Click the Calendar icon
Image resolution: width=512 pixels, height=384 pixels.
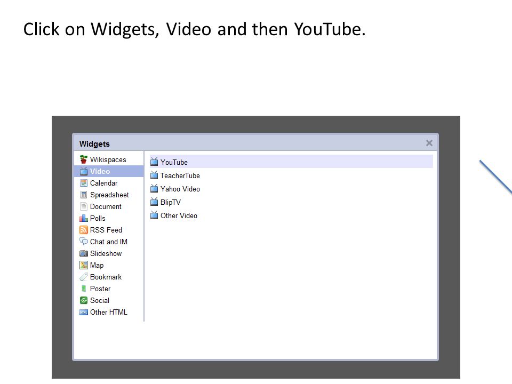coord(84,183)
